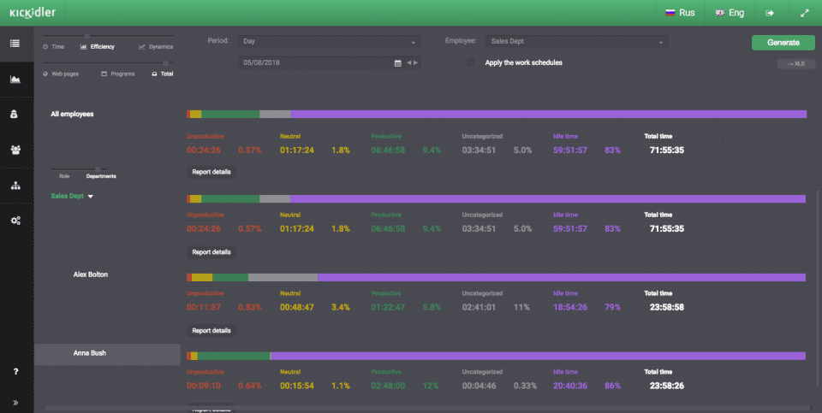Open the list reports sidebar icon
Image resolution: width=822 pixels, height=413 pixels.
[15, 44]
